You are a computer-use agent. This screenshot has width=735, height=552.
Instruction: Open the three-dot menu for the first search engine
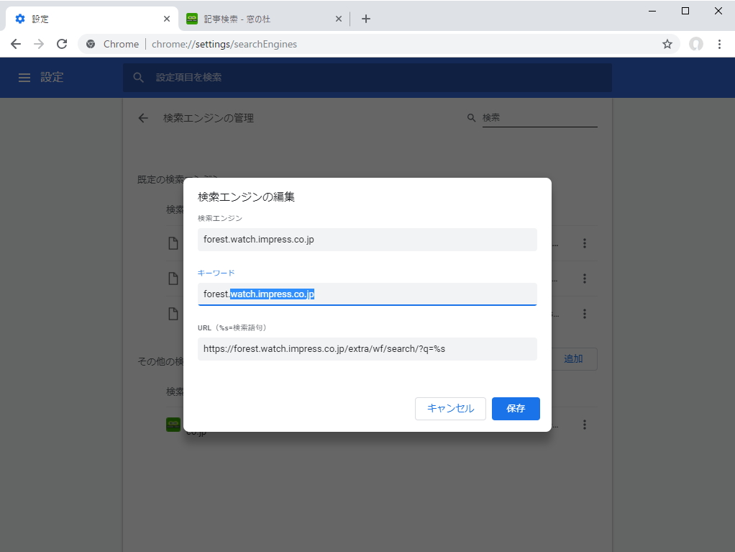[585, 243]
